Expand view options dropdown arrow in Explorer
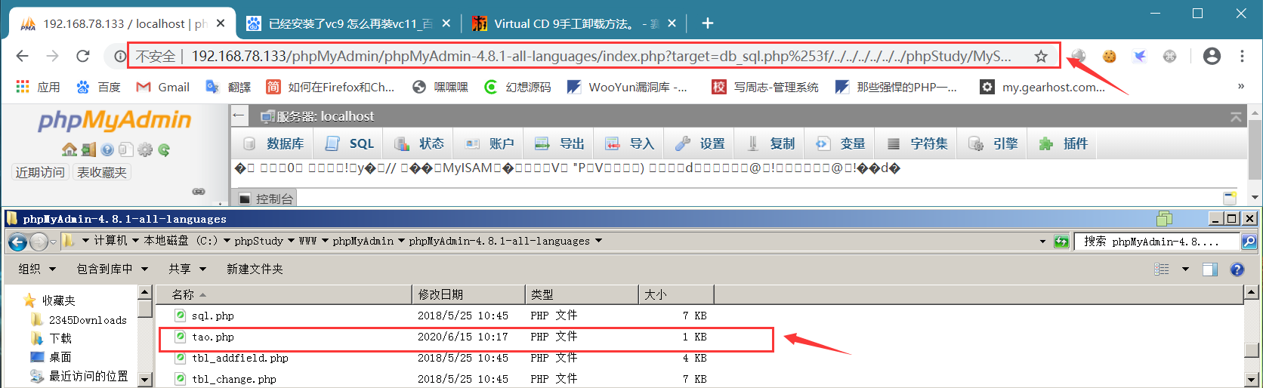1263x388 pixels. (1185, 269)
